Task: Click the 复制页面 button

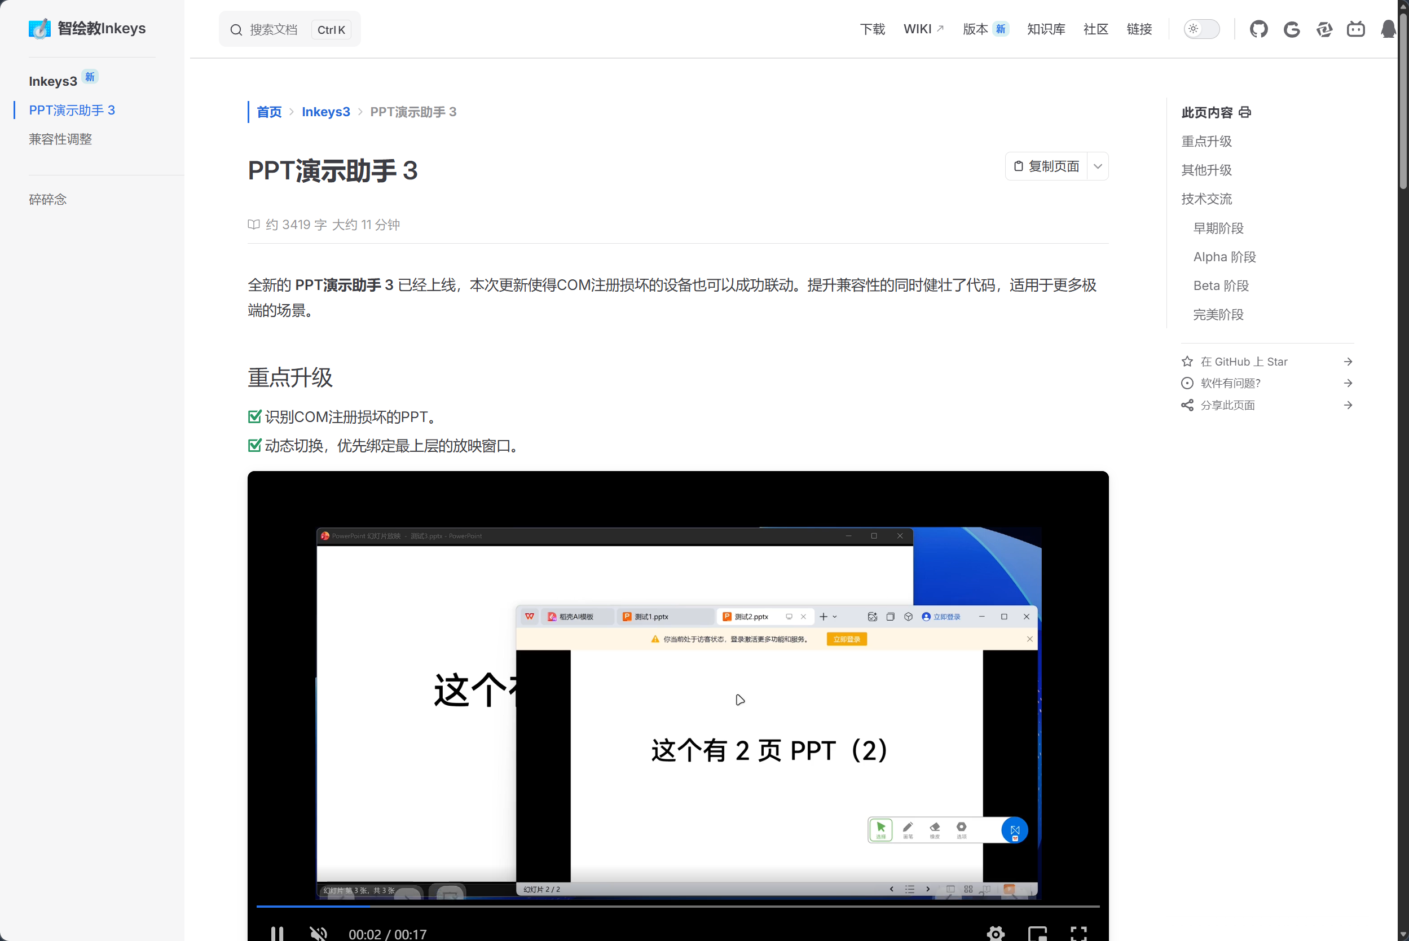Action: click(1046, 166)
